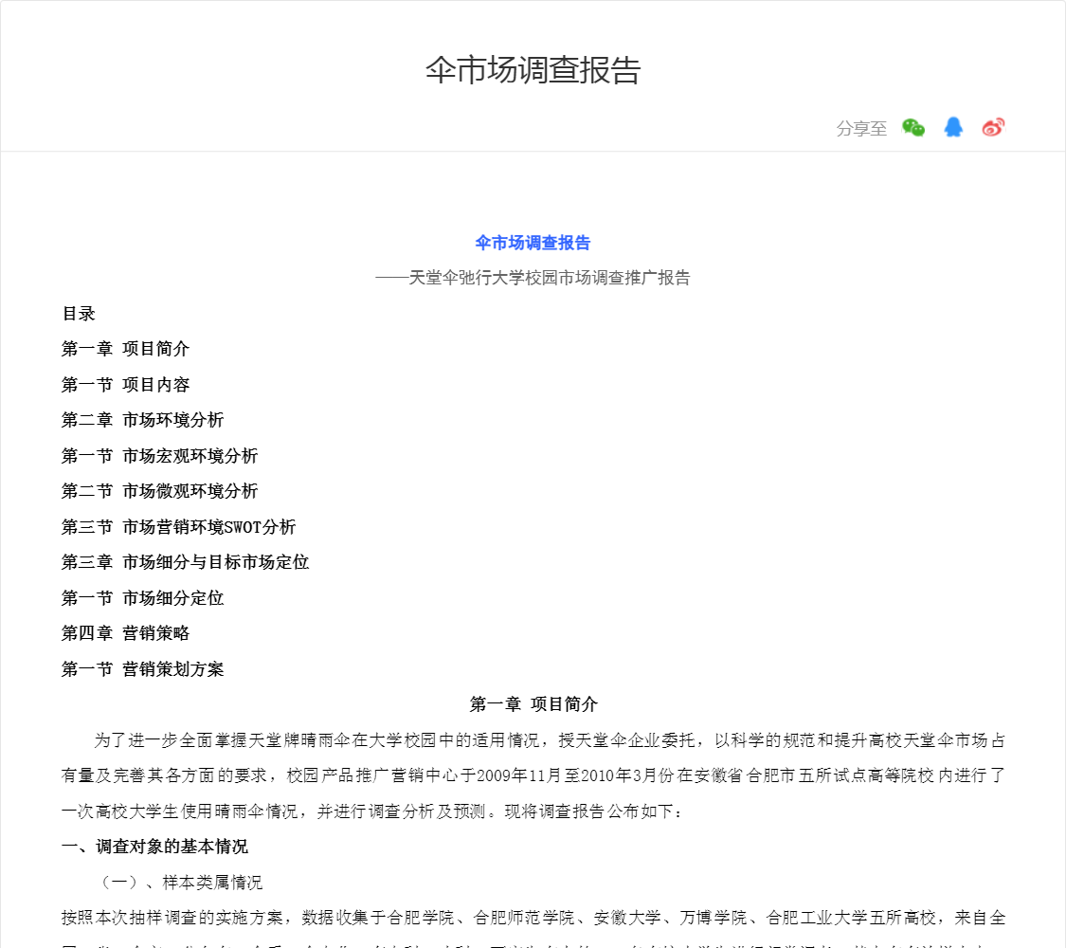Select the line 第二节 市场微观环境分析

pos(160,491)
